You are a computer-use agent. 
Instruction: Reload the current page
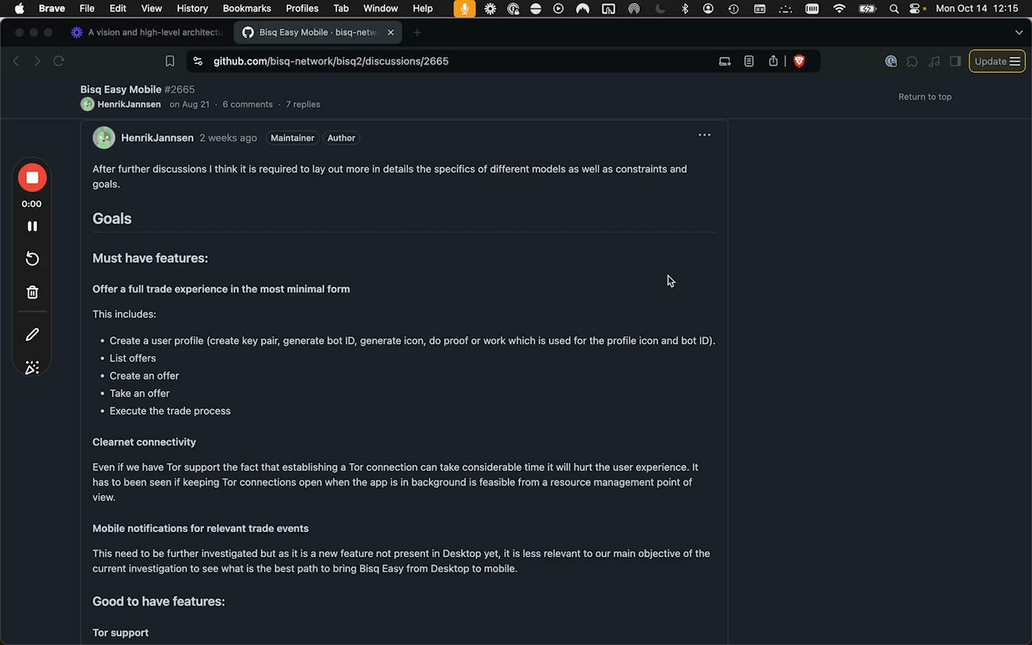[x=59, y=61]
